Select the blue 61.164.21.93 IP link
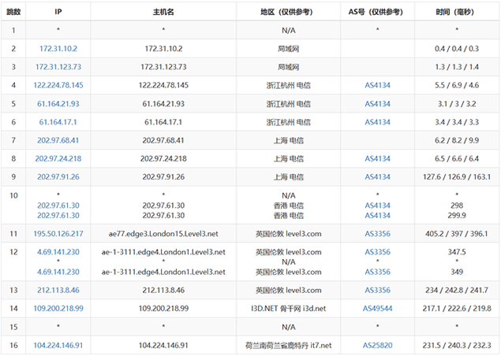This screenshot has height=356, width=501. [x=59, y=103]
